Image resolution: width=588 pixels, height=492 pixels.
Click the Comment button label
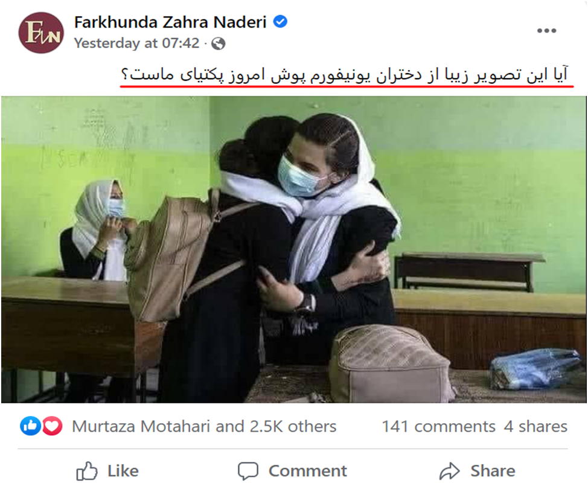(x=307, y=471)
